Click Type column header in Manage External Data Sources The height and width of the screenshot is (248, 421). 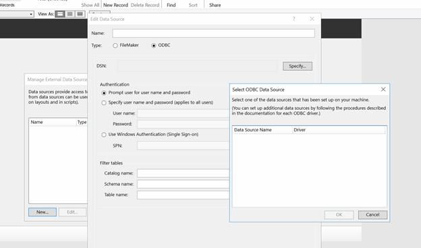82,122
